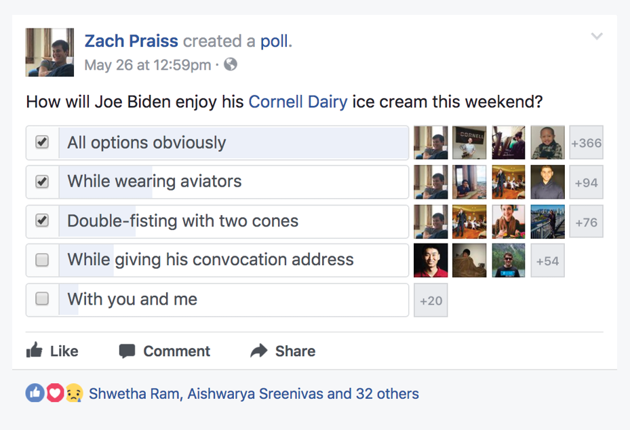Click the sad face reaction icon
Screen dimensions: 630x430
[73, 393]
